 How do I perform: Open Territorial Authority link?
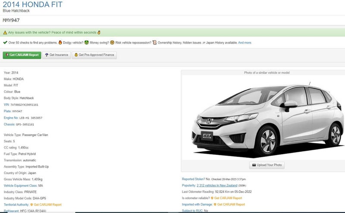pyautogui.click(x=16, y=205)
